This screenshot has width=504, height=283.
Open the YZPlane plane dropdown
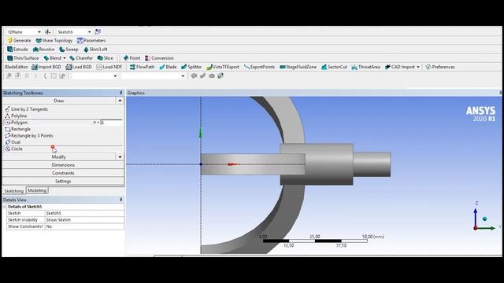[x=39, y=31]
